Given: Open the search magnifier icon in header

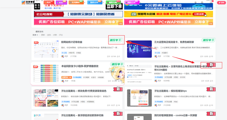Looking at the screenshot, I should point(202,3).
